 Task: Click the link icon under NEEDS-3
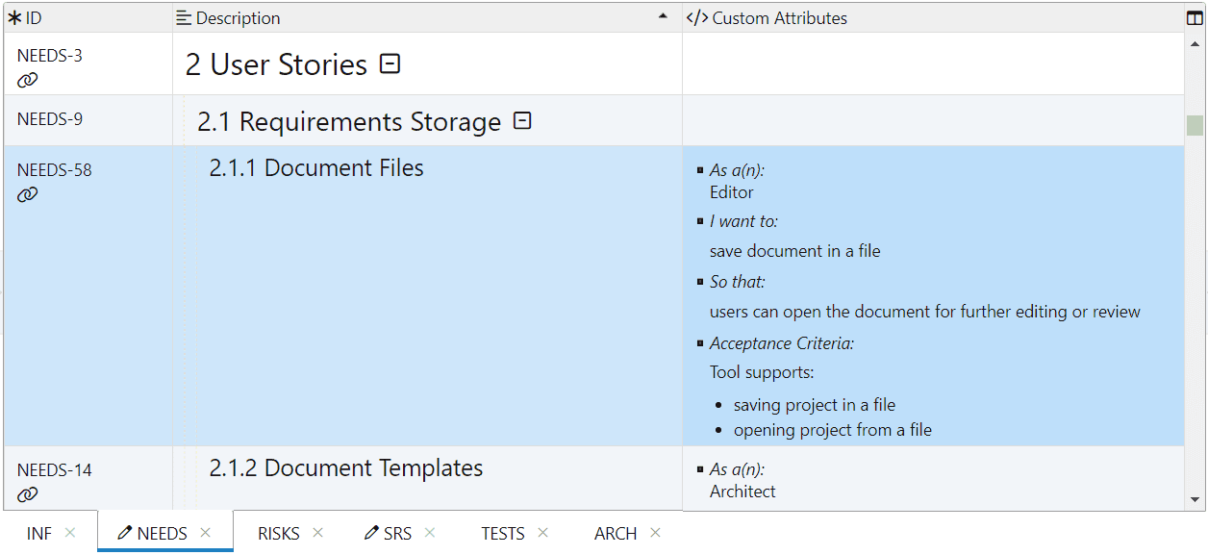[28, 80]
